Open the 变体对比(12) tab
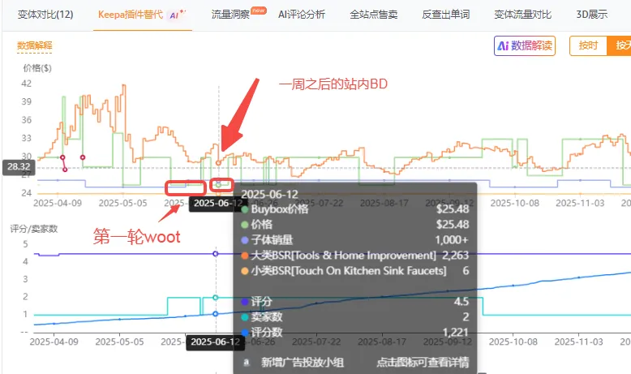Screen dimensions: 631x374 [45, 15]
